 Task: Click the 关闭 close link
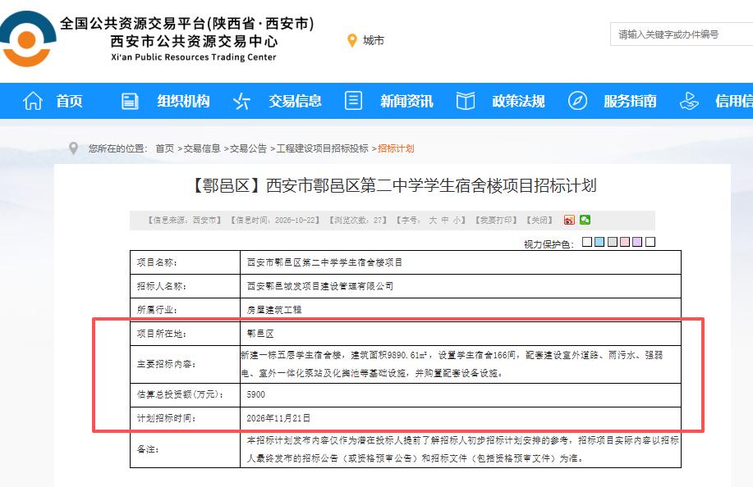pyautogui.click(x=539, y=220)
